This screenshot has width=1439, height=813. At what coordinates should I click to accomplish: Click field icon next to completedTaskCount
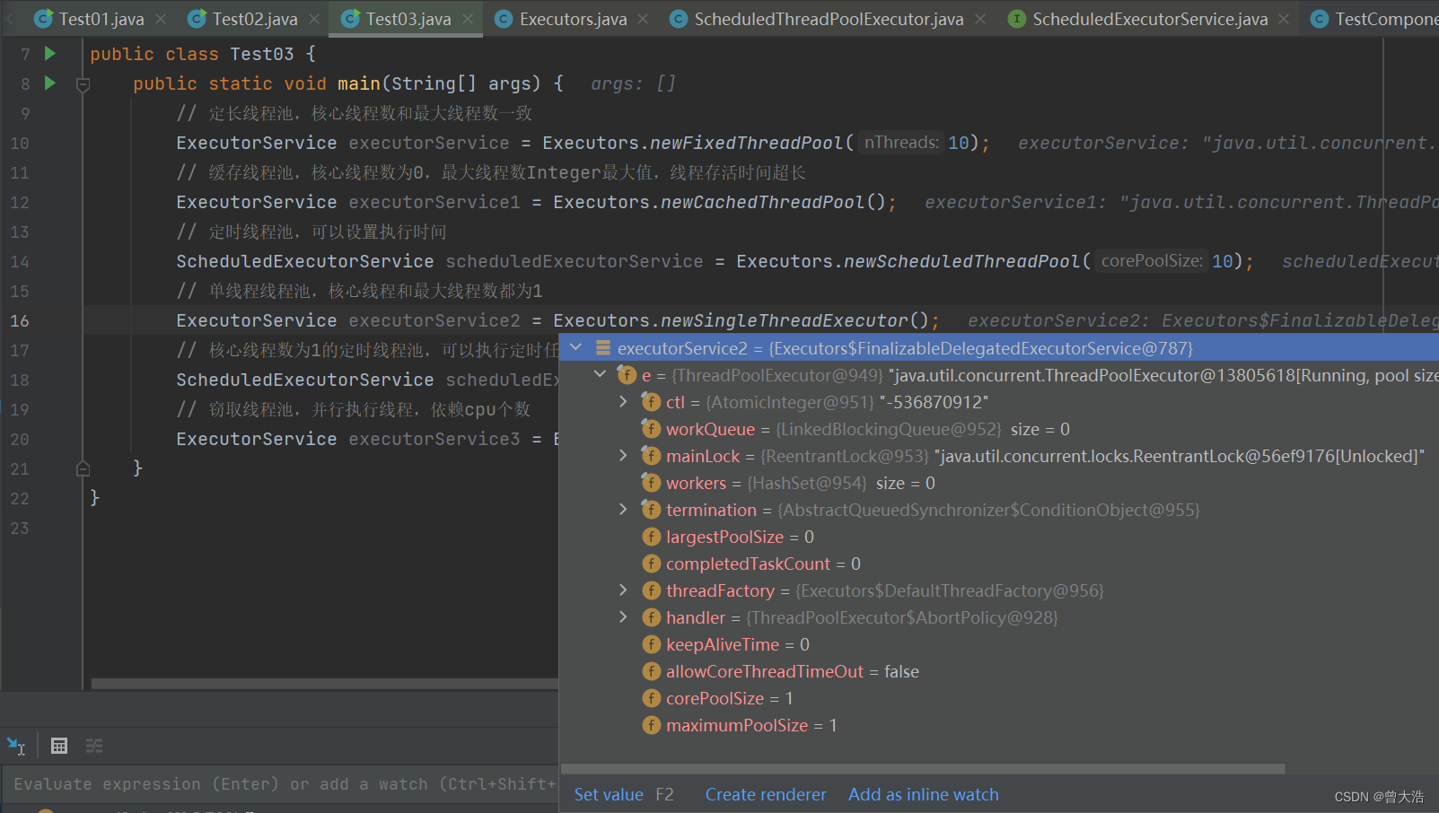pyautogui.click(x=652, y=564)
